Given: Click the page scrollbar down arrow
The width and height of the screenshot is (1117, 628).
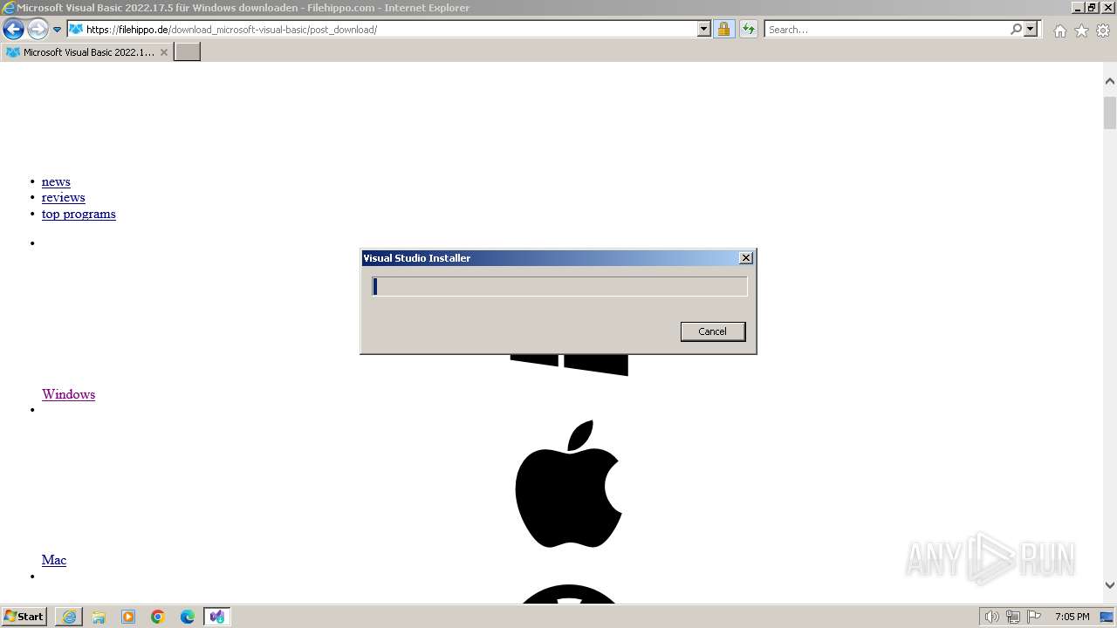Looking at the screenshot, I should tap(1110, 586).
